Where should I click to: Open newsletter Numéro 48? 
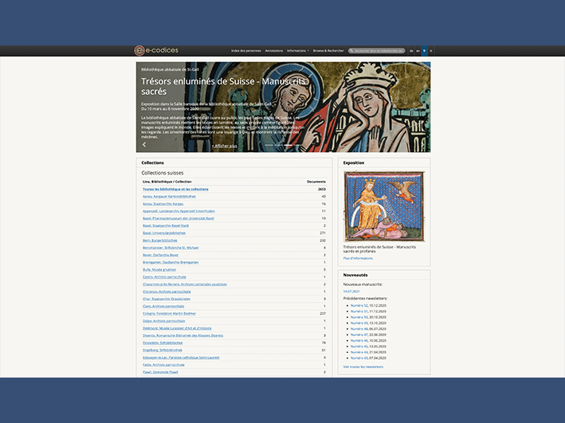[359, 329]
